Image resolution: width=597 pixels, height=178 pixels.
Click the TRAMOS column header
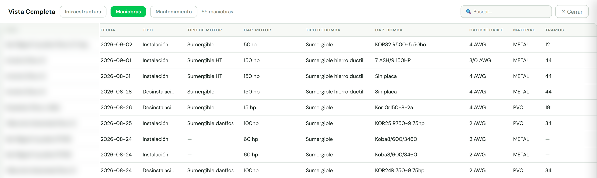coord(554,30)
